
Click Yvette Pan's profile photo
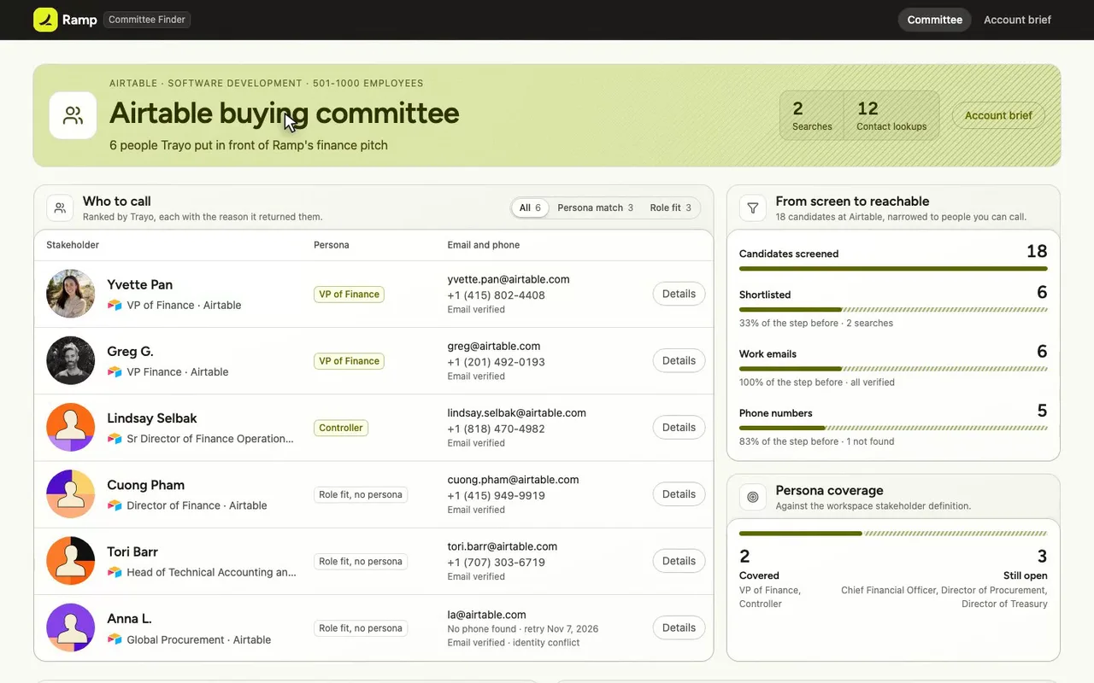pos(70,294)
